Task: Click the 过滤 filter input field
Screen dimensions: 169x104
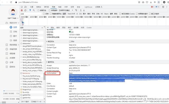Action: [x=31, y=14]
